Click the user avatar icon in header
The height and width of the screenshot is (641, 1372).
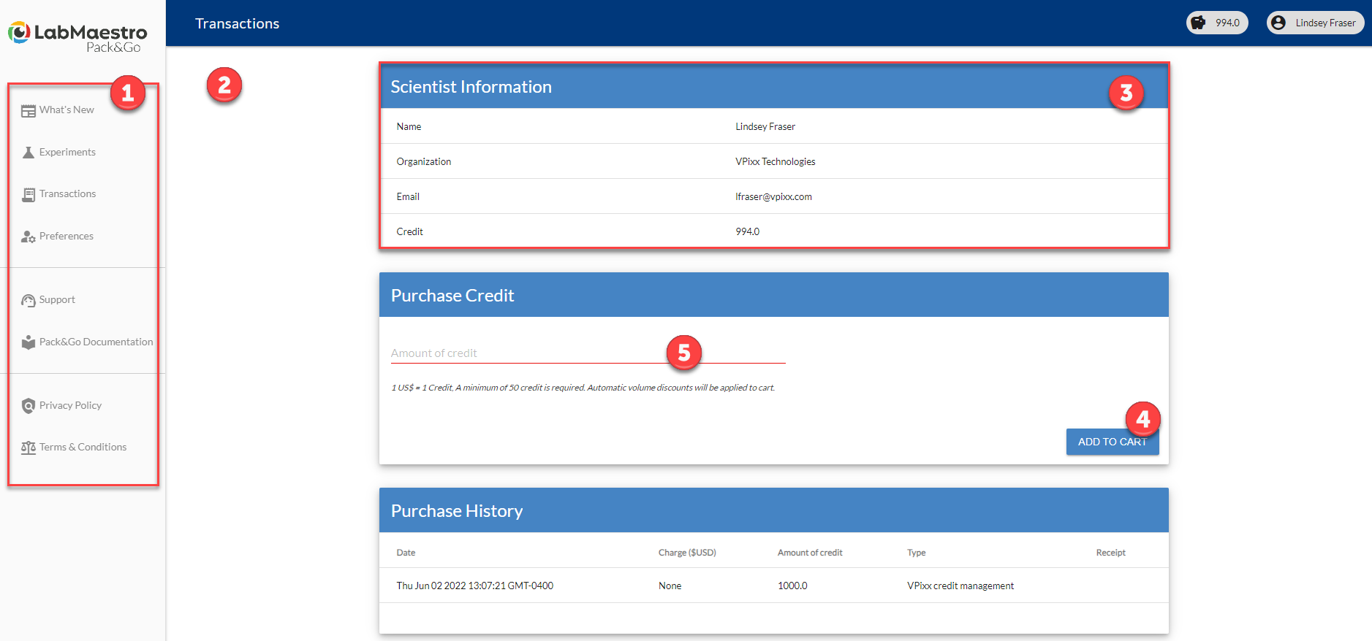1278,23
